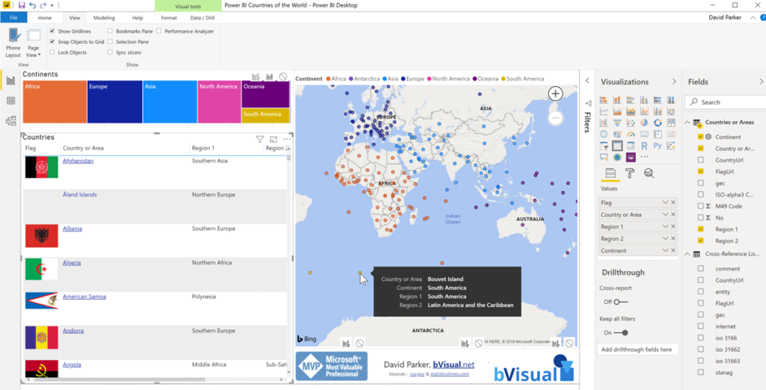Select Python visual icon
Screen dimensions: 766x390
(658, 146)
